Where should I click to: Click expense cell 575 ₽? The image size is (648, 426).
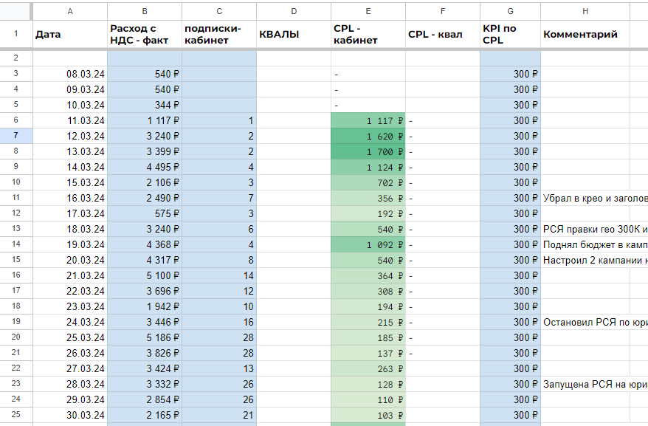pyautogui.click(x=145, y=213)
